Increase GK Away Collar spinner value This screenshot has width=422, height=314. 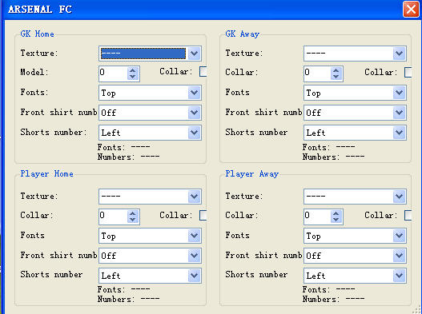(336, 70)
